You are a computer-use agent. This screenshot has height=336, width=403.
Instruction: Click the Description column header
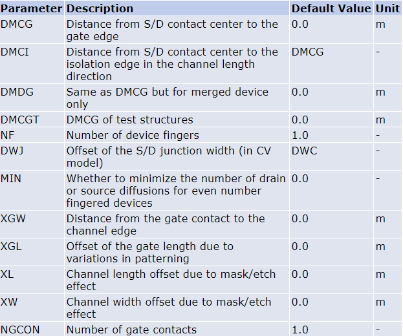[x=100, y=8]
